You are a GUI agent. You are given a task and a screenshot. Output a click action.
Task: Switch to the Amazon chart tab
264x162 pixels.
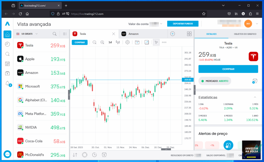pos(143,34)
